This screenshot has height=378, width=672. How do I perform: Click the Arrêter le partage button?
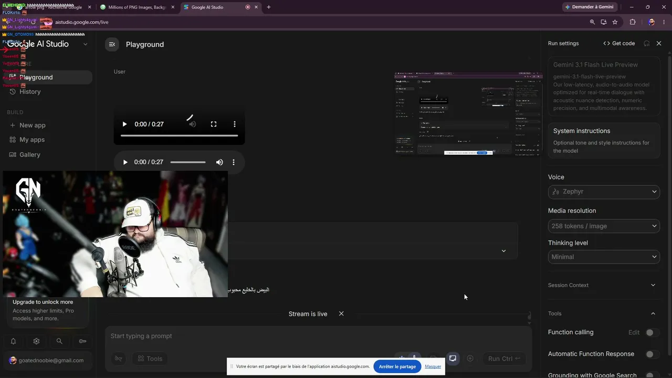[x=397, y=366]
